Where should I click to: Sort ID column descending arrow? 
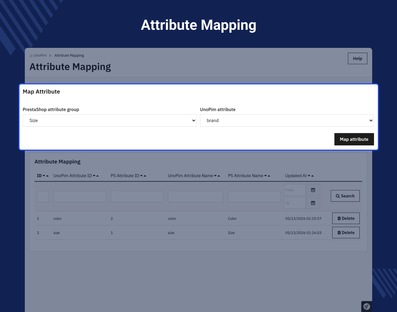click(x=44, y=176)
